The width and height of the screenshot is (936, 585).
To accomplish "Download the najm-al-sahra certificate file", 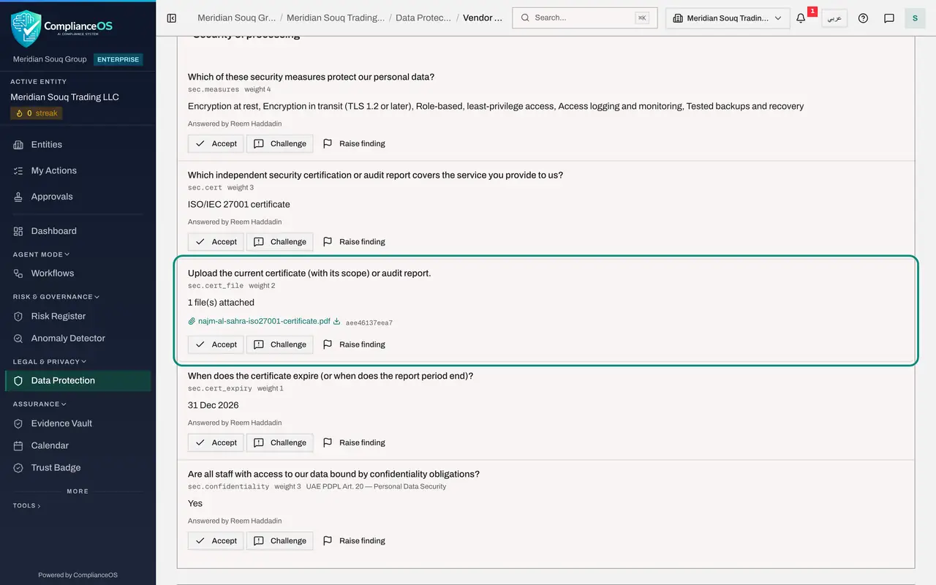I will click(x=337, y=321).
